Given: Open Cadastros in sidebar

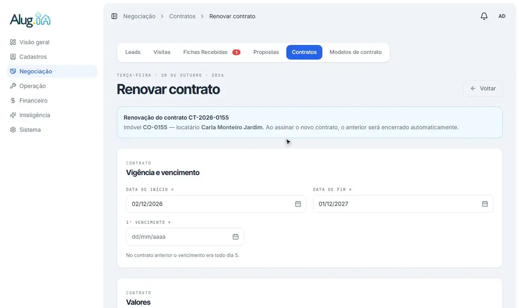Looking at the screenshot, I should [x=52, y=57].
